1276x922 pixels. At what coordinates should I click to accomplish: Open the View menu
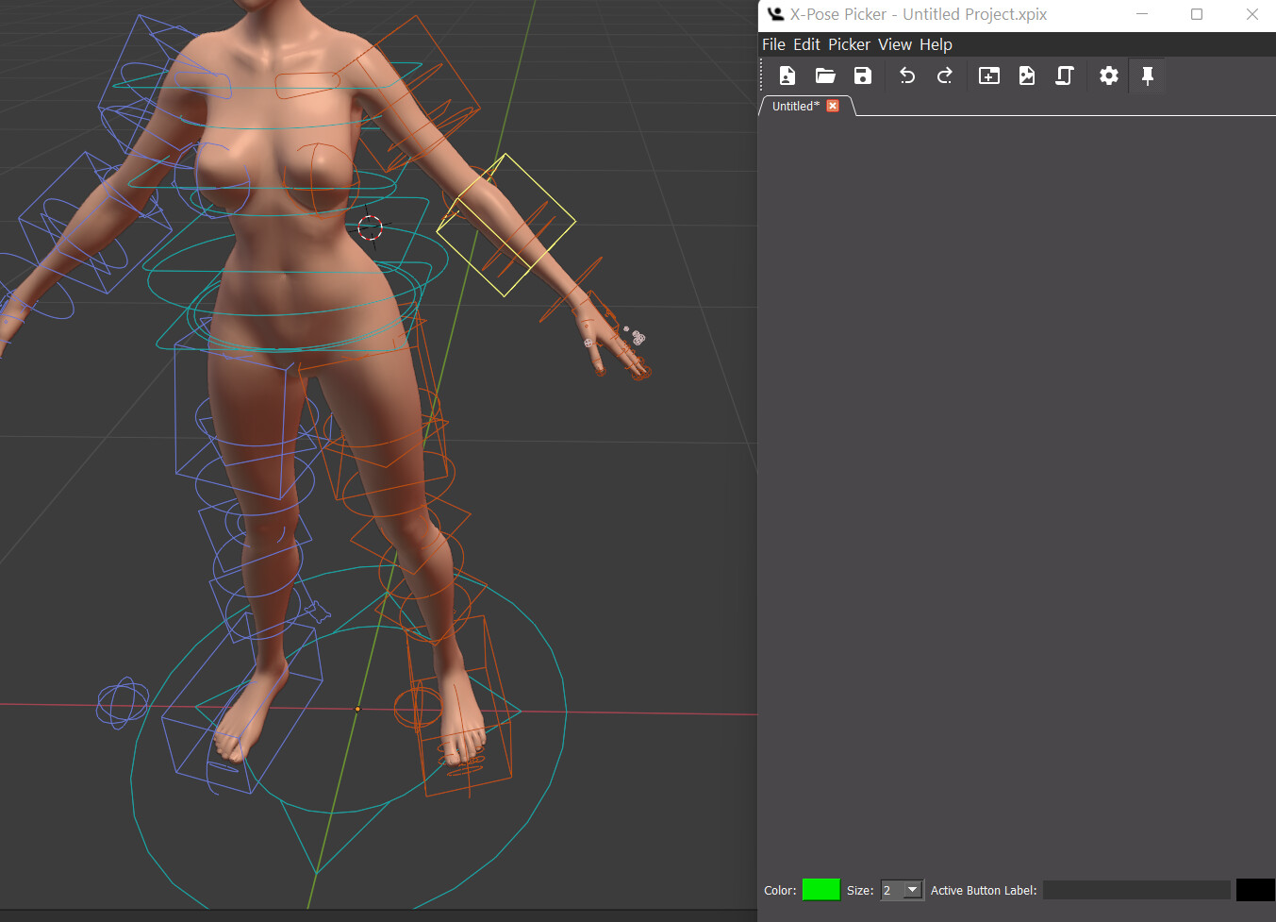[x=895, y=44]
